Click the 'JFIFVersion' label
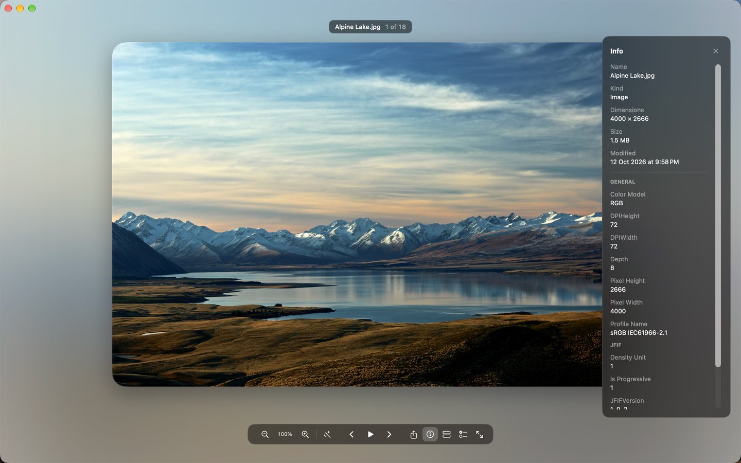Viewport: 741px width, 463px height. [x=627, y=401]
